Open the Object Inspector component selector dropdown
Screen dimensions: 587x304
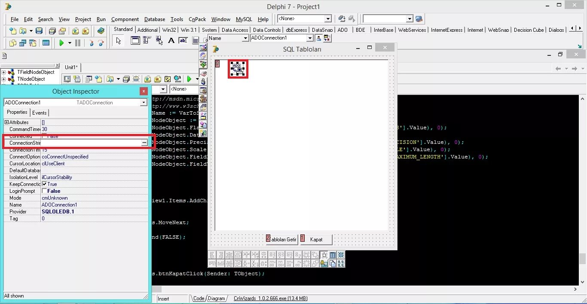coord(144,103)
